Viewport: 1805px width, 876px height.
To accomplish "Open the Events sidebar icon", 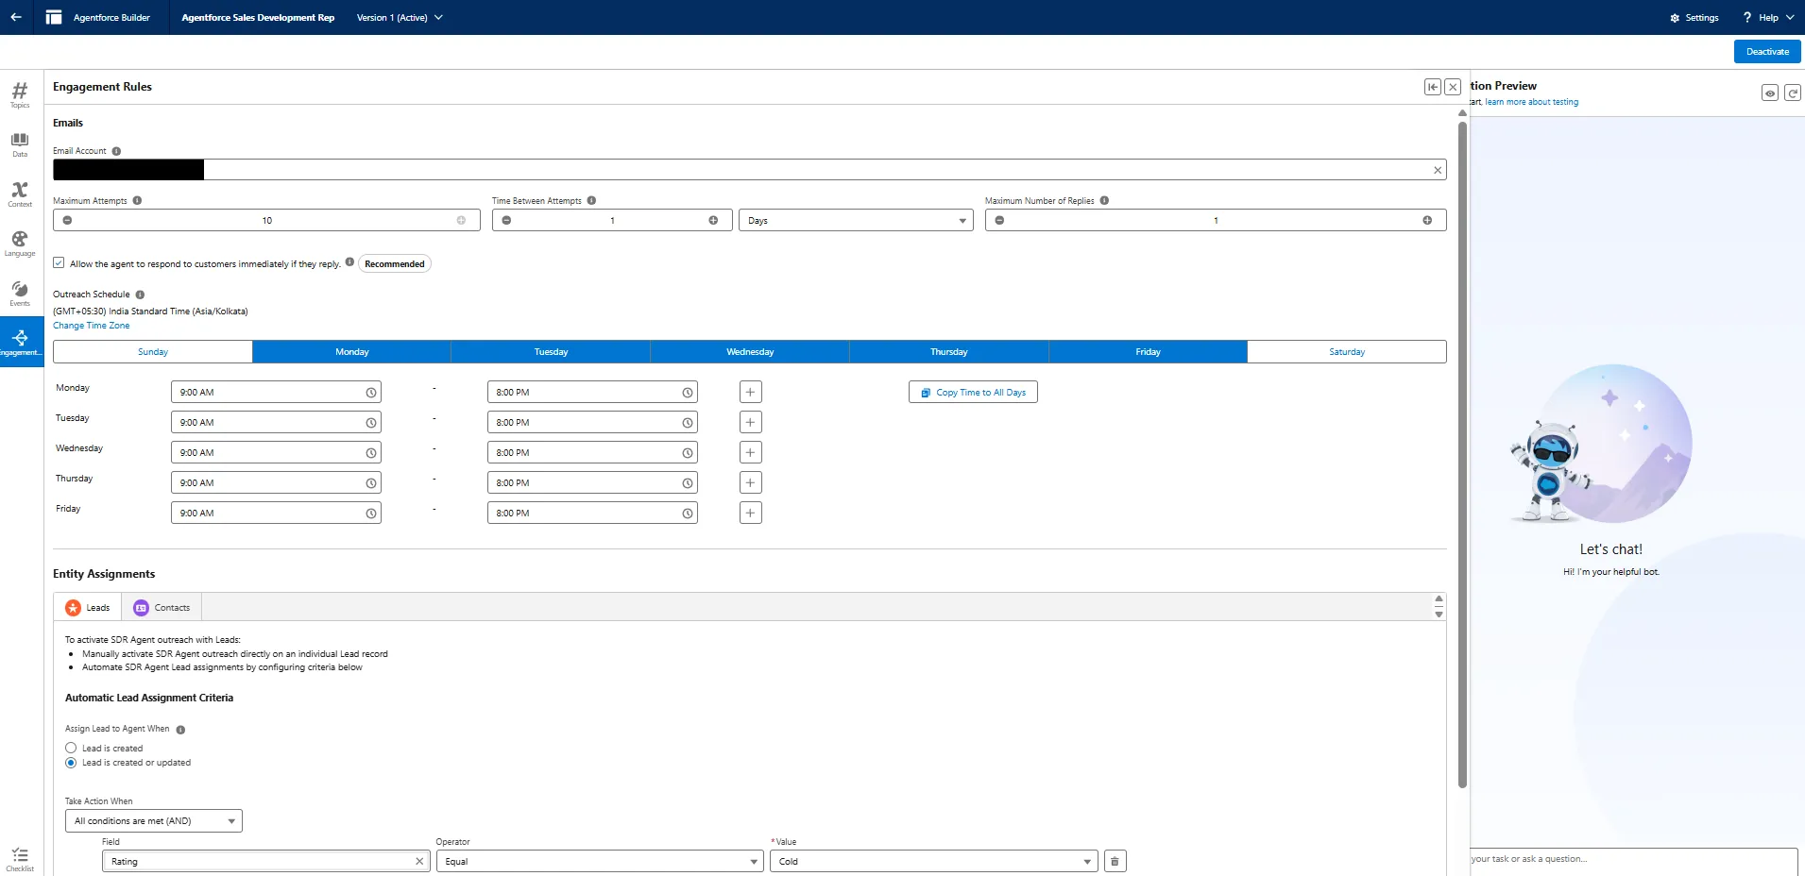I will [20, 293].
